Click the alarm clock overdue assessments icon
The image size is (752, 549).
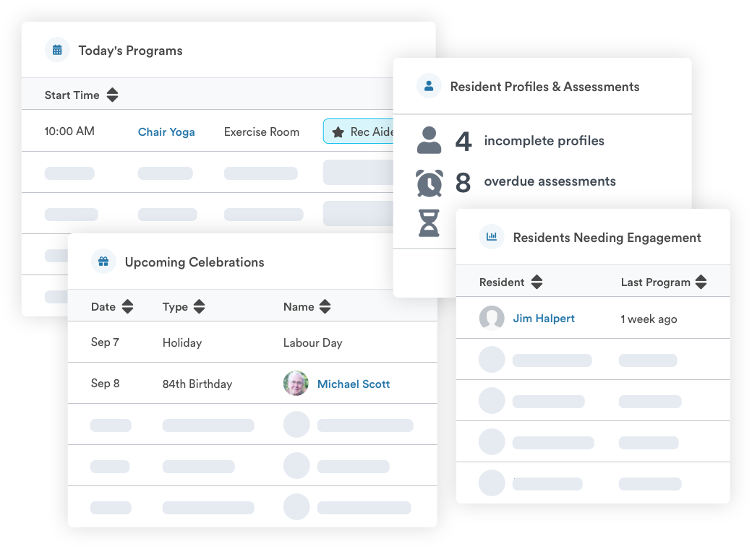pos(428,181)
